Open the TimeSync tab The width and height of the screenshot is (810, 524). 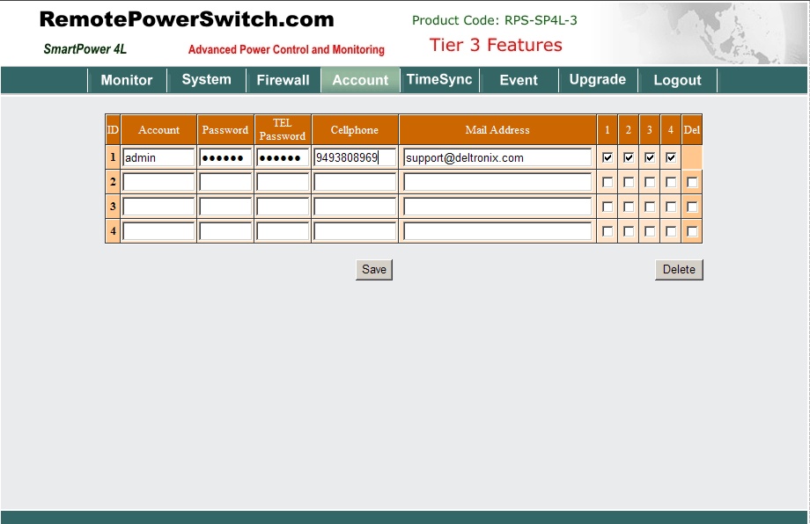click(x=439, y=80)
